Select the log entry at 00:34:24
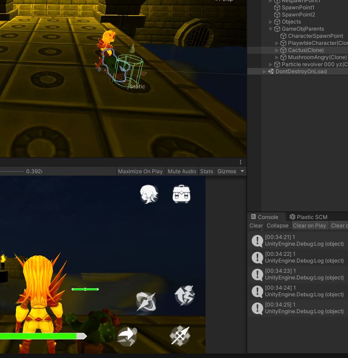348x358 pixels. tap(297, 291)
